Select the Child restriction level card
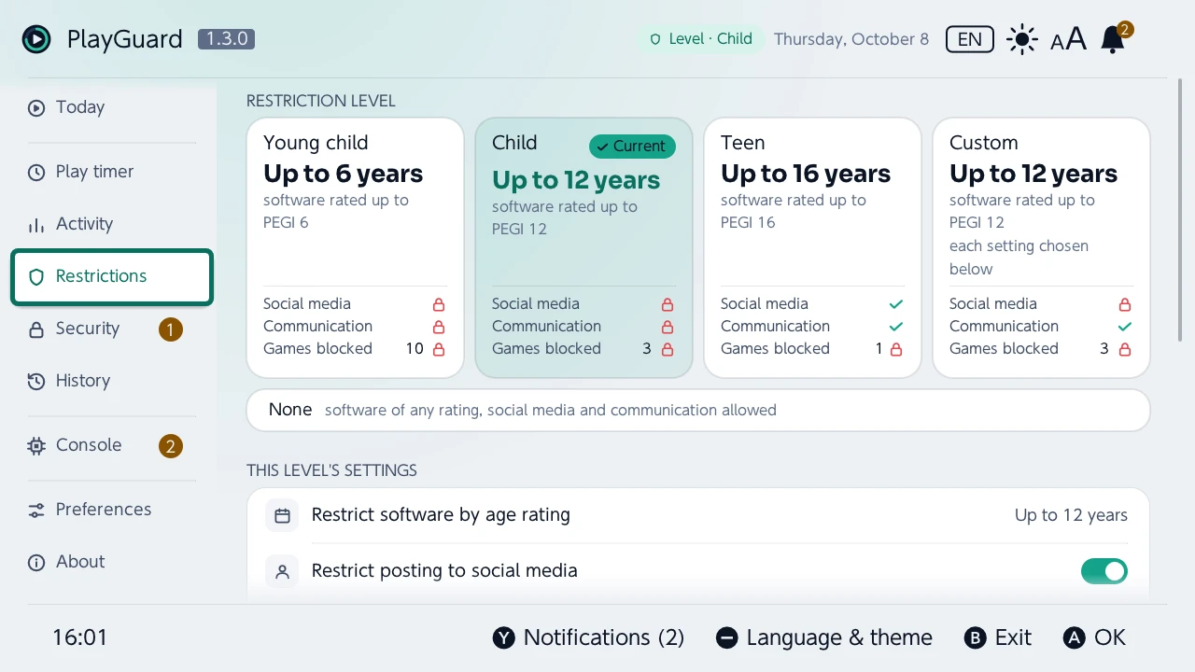The width and height of the screenshot is (1195, 672). tap(583, 247)
